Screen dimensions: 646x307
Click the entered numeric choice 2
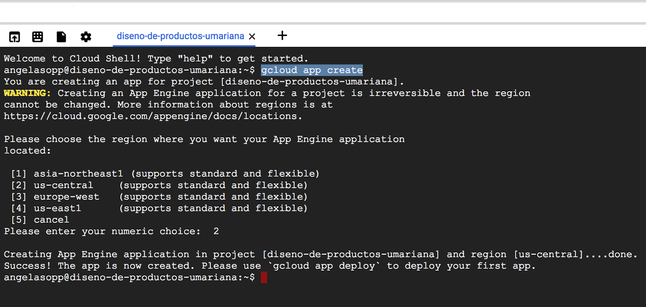[216, 231]
